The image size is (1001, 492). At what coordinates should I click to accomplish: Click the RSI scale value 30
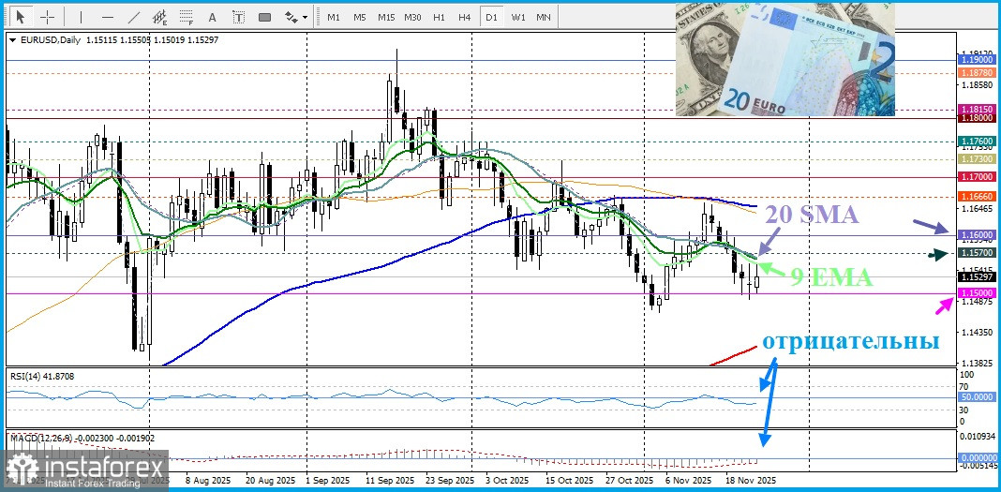point(964,410)
